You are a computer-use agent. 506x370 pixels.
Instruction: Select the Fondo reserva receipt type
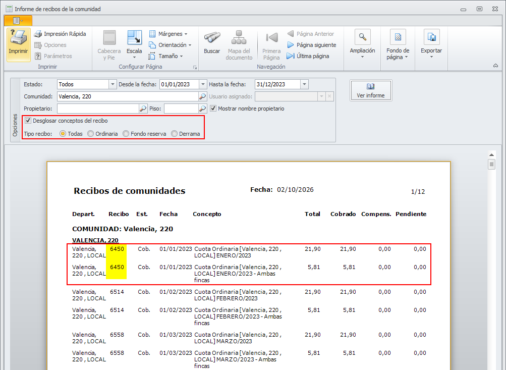(126, 134)
